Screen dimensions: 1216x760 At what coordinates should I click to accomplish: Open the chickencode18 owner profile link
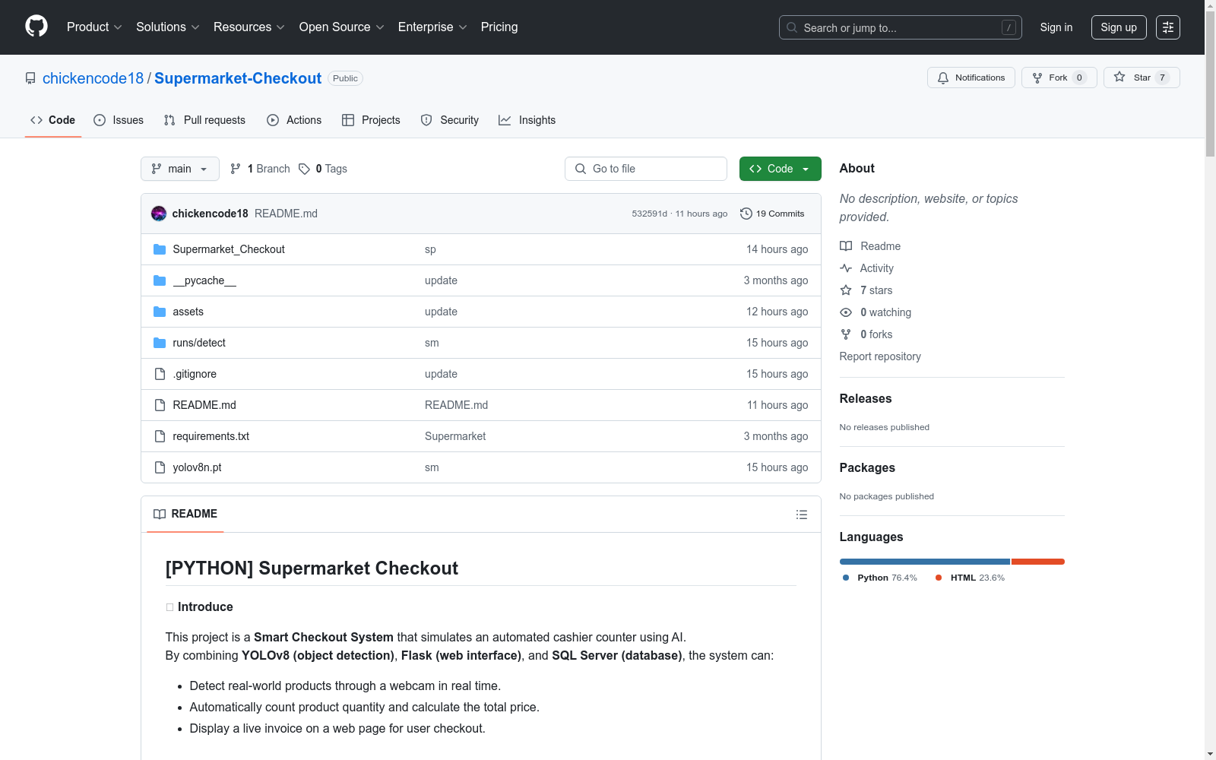coord(93,78)
